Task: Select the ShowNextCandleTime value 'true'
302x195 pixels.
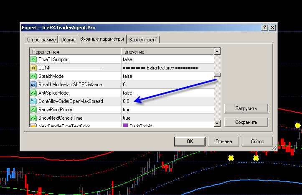Action: [127, 118]
